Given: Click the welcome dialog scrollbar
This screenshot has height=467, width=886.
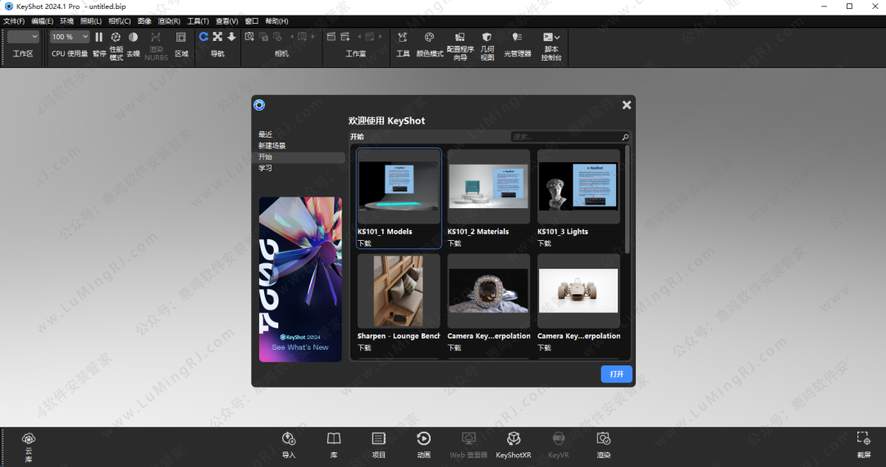Looking at the screenshot, I should click(628, 199).
